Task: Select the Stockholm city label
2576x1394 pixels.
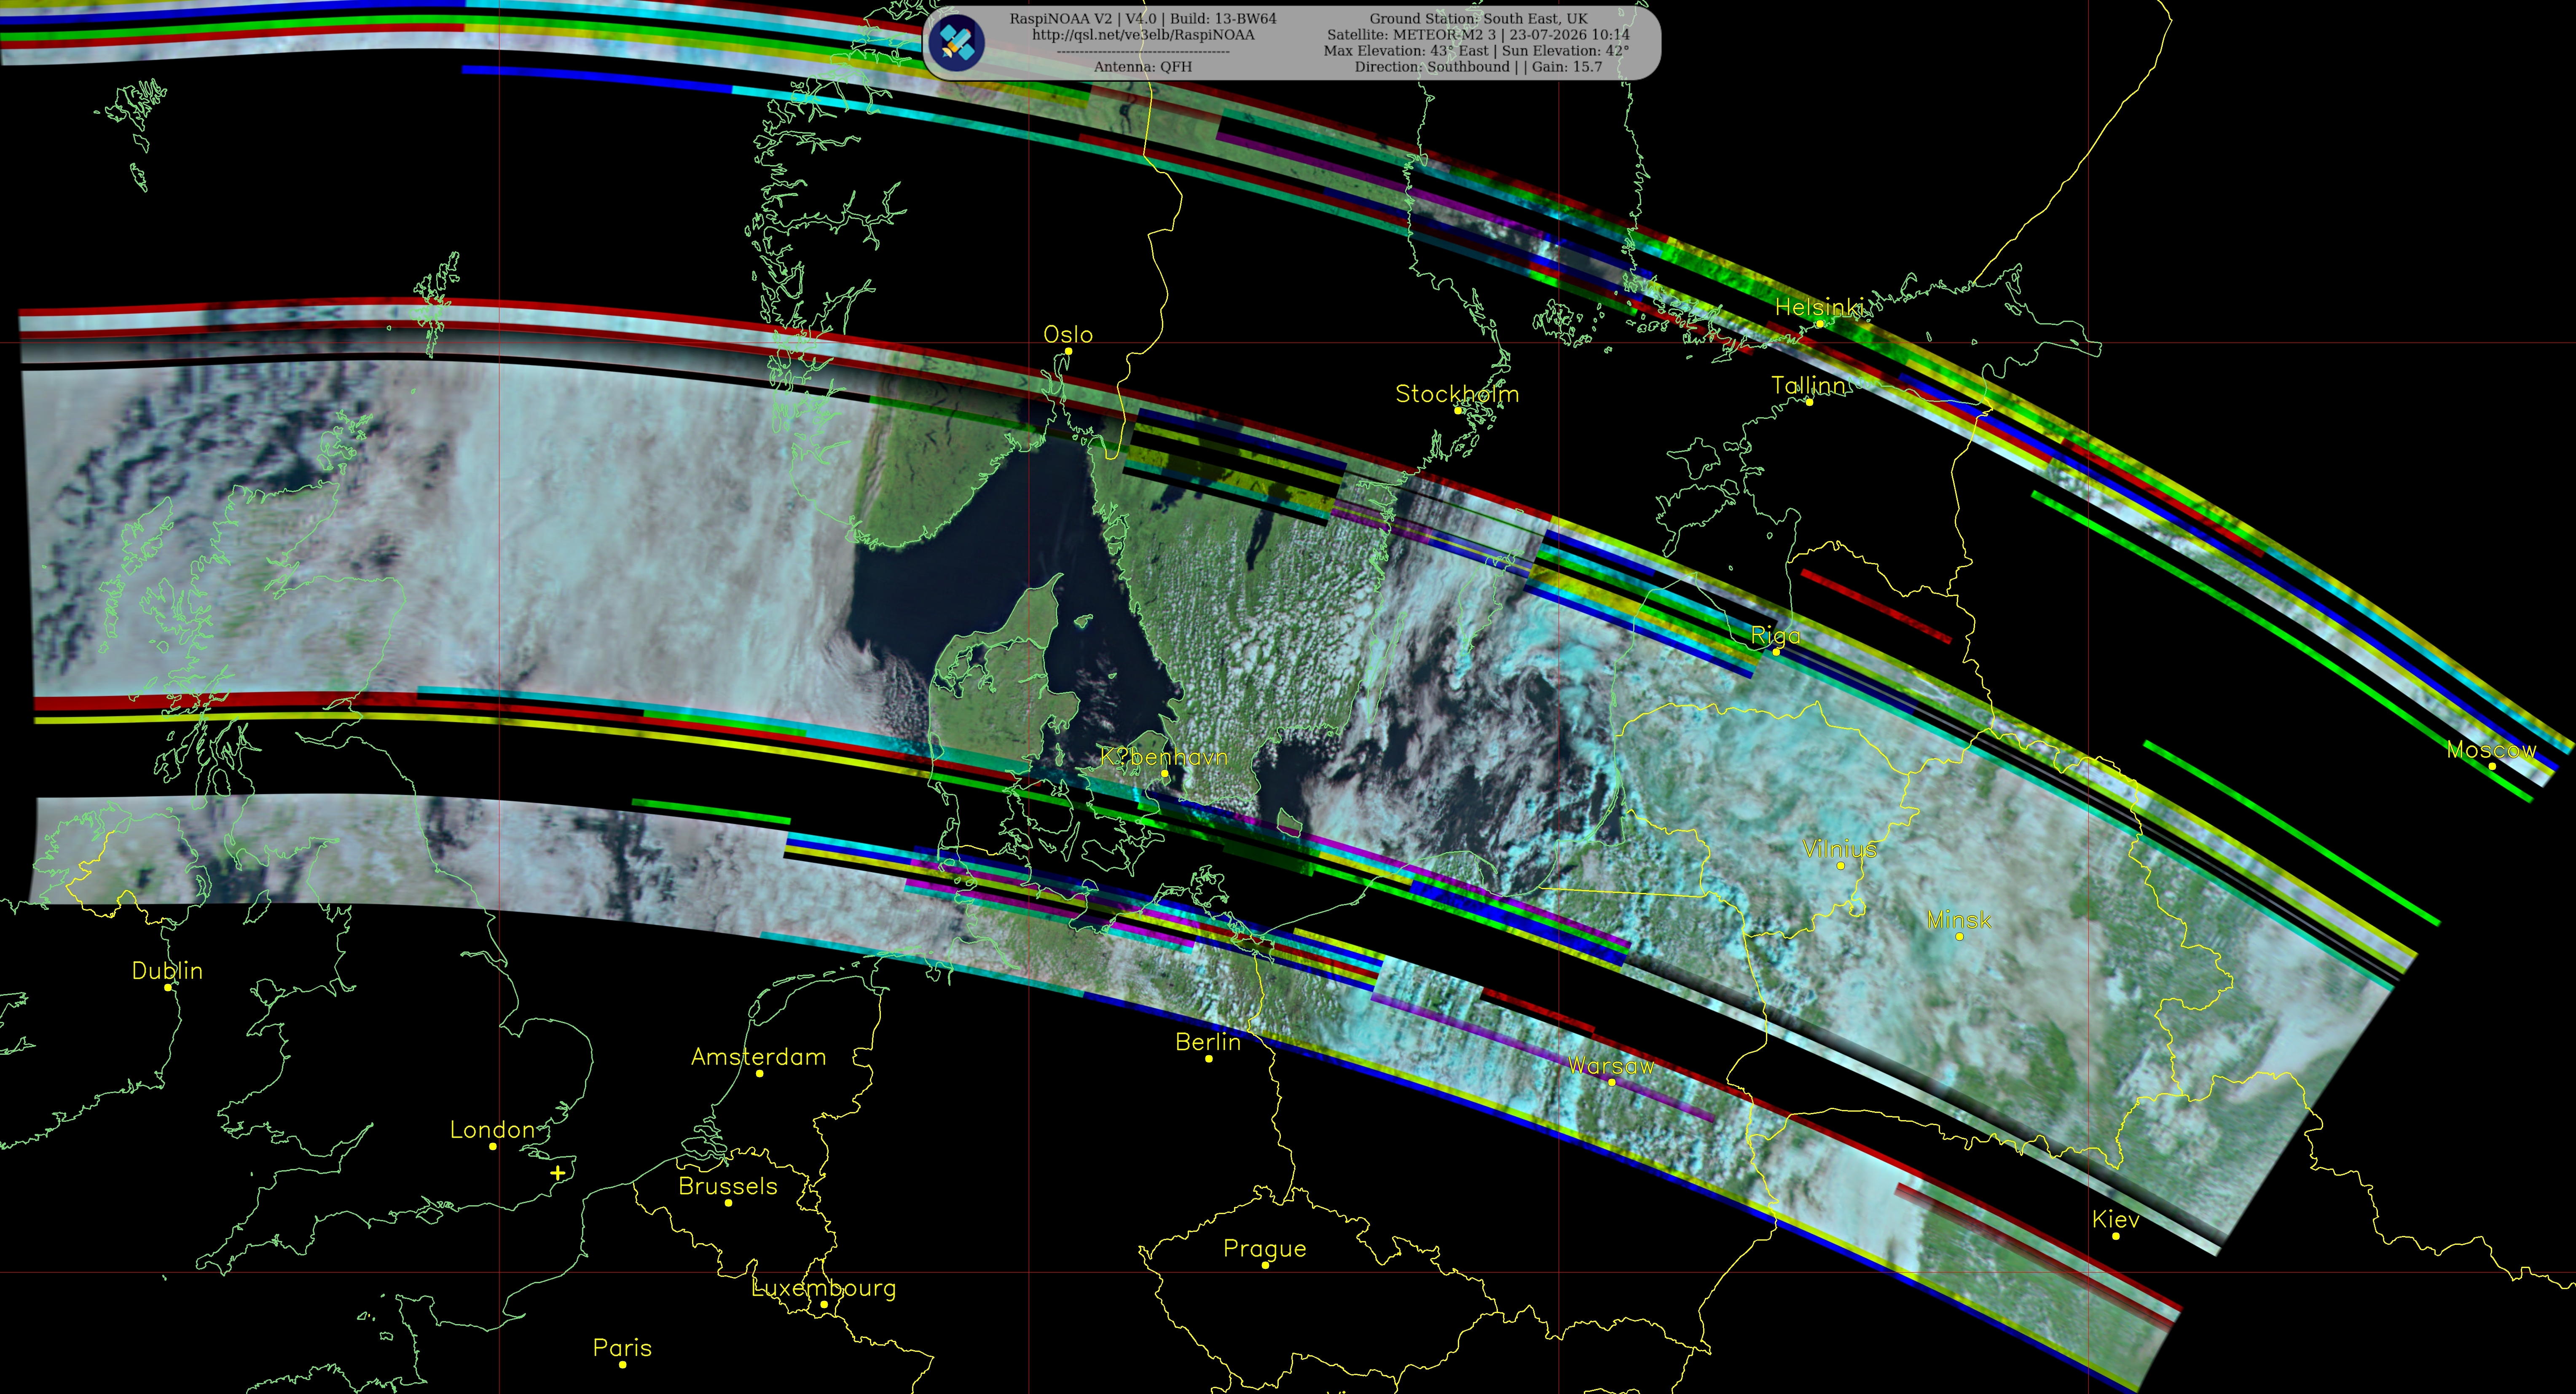Action: 1457,394
